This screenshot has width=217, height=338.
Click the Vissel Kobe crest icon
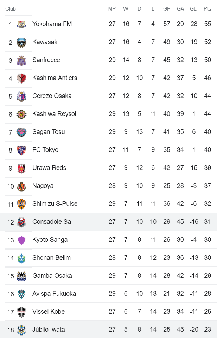(21, 312)
